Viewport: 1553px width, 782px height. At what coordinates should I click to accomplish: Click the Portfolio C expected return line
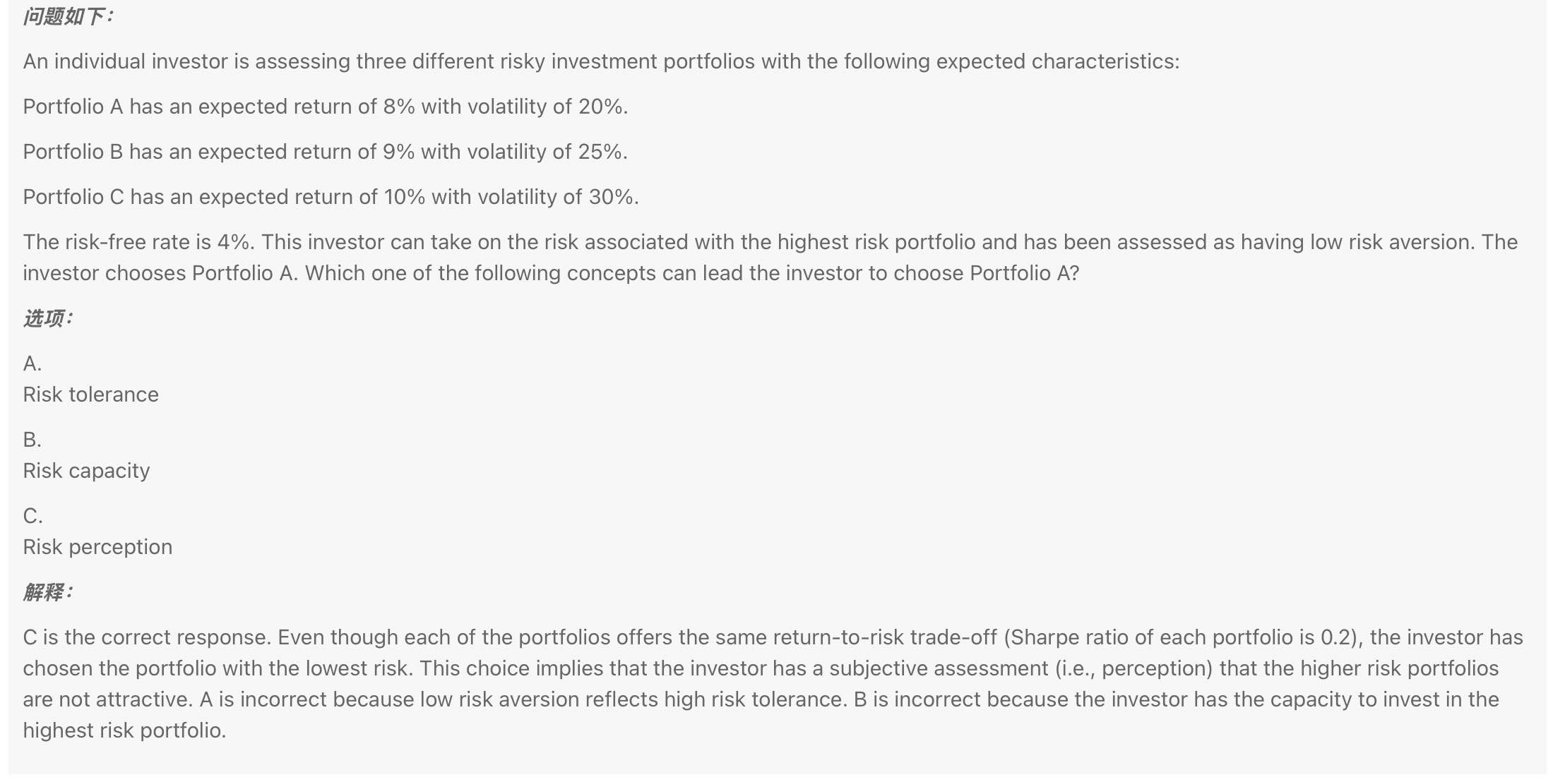331,197
